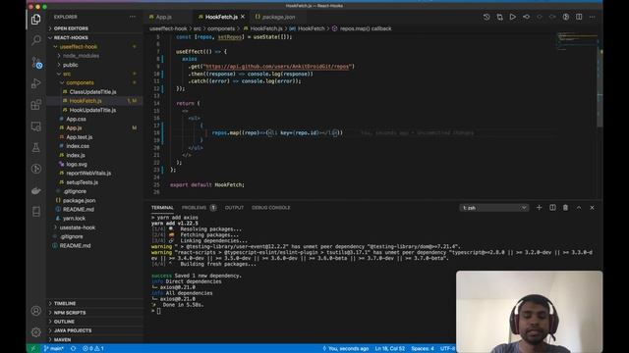Image resolution: width=629 pixels, height=353 pixels.
Task: Select the DEBUG CONSOLE panel tab
Action: pos(271,207)
